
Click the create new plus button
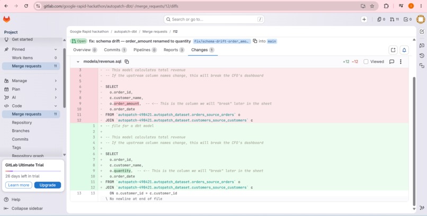364,19
